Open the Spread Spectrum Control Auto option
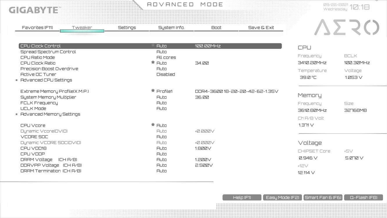Viewport: 387px width, 218px height. pos(161,52)
